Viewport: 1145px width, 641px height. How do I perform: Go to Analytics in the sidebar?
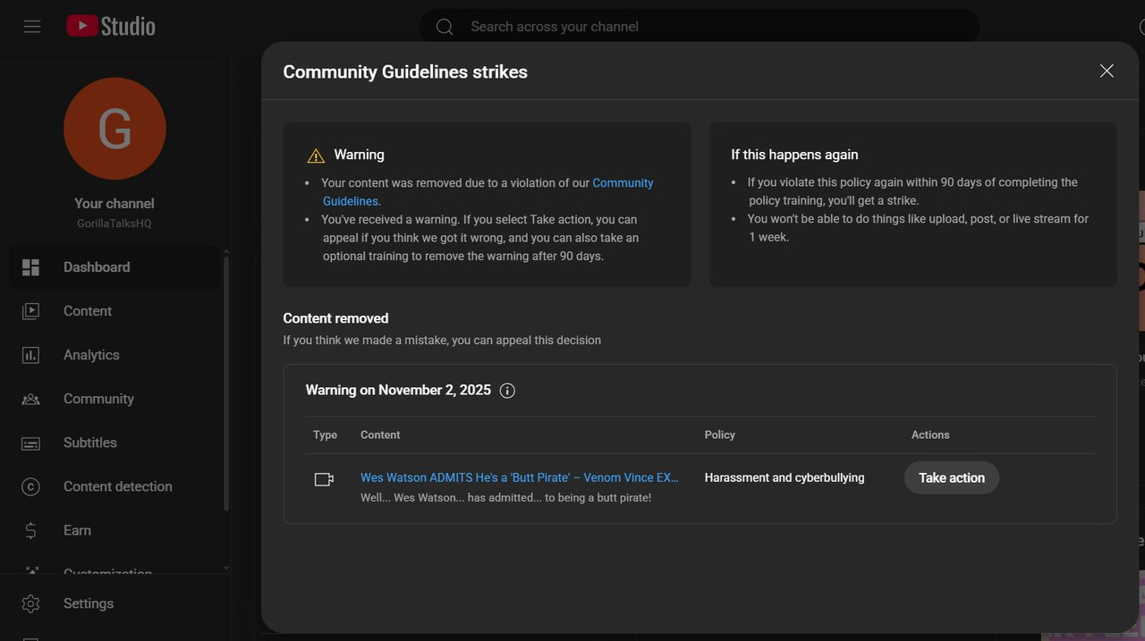pyautogui.click(x=91, y=355)
